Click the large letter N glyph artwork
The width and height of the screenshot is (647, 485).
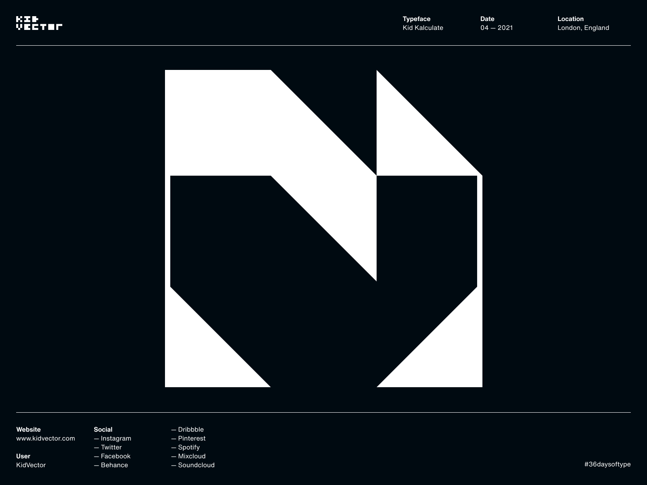pos(323,228)
